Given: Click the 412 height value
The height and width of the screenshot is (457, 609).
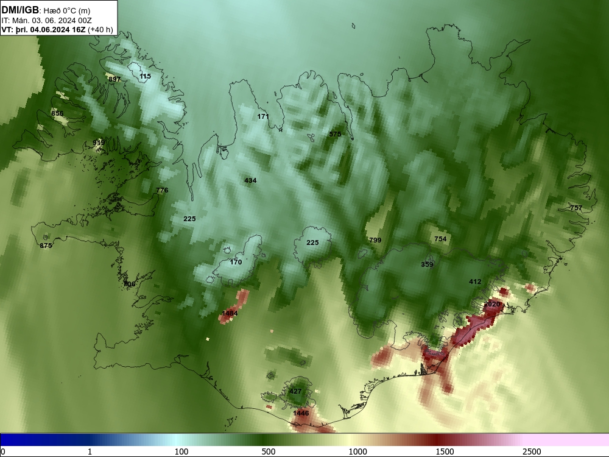Looking at the screenshot, I should pyautogui.click(x=475, y=282).
